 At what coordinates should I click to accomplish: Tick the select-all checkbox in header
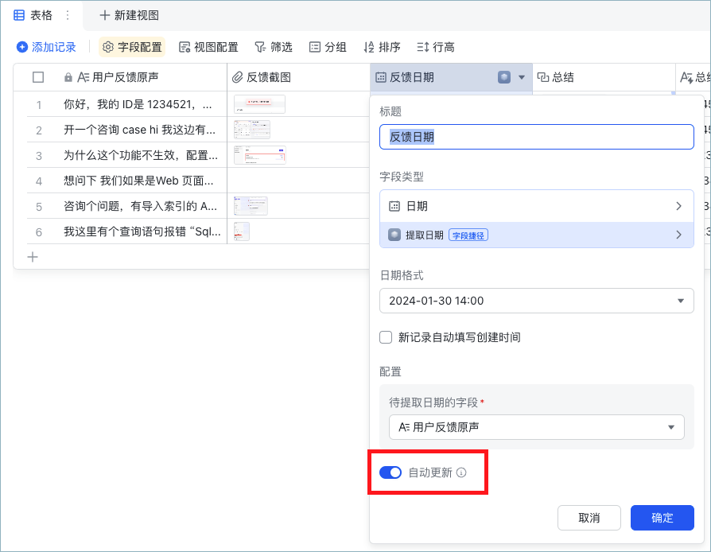38,77
